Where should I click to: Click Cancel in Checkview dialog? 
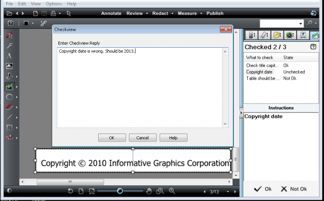pyautogui.click(x=143, y=138)
